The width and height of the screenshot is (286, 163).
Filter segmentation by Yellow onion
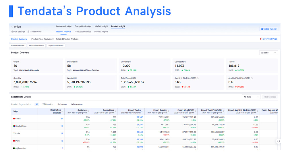77,104
